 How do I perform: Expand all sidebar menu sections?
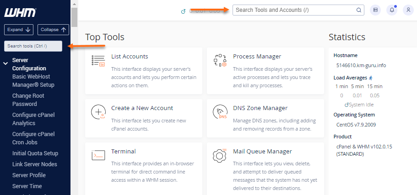(x=19, y=30)
